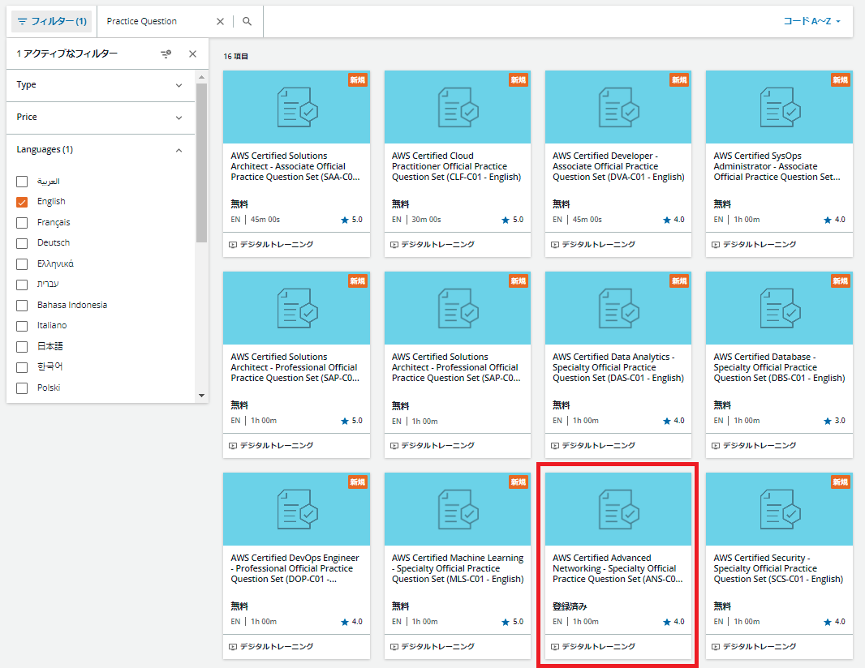Expand the Type filter section

point(101,85)
